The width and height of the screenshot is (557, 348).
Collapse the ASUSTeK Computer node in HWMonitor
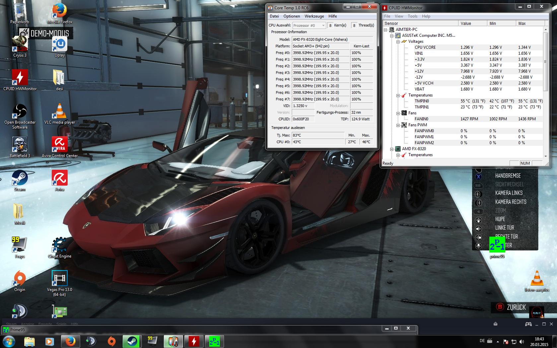392,35
